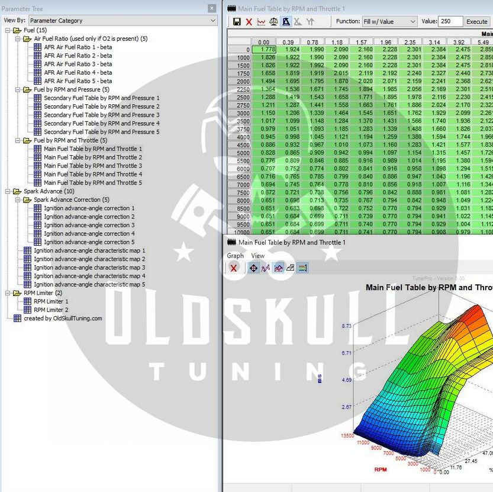Click the data points plot icon in graph toolbar
Image resolution: width=493 pixels, height=492 pixels.
pyautogui.click(x=267, y=268)
